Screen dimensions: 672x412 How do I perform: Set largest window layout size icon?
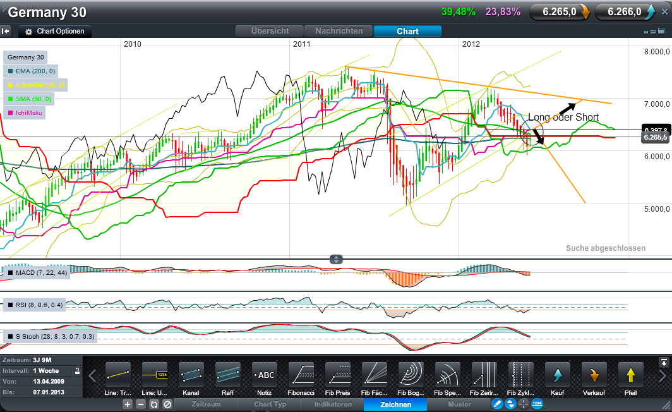pyautogui.click(x=661, y=32)
